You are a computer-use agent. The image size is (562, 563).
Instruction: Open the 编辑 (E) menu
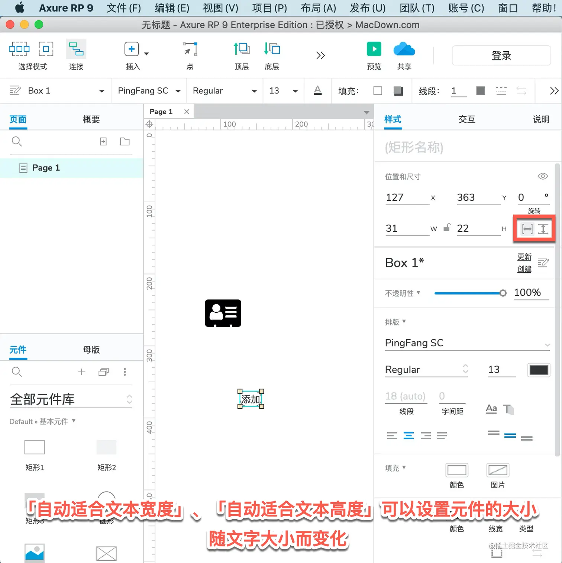(x=172, y=8)
